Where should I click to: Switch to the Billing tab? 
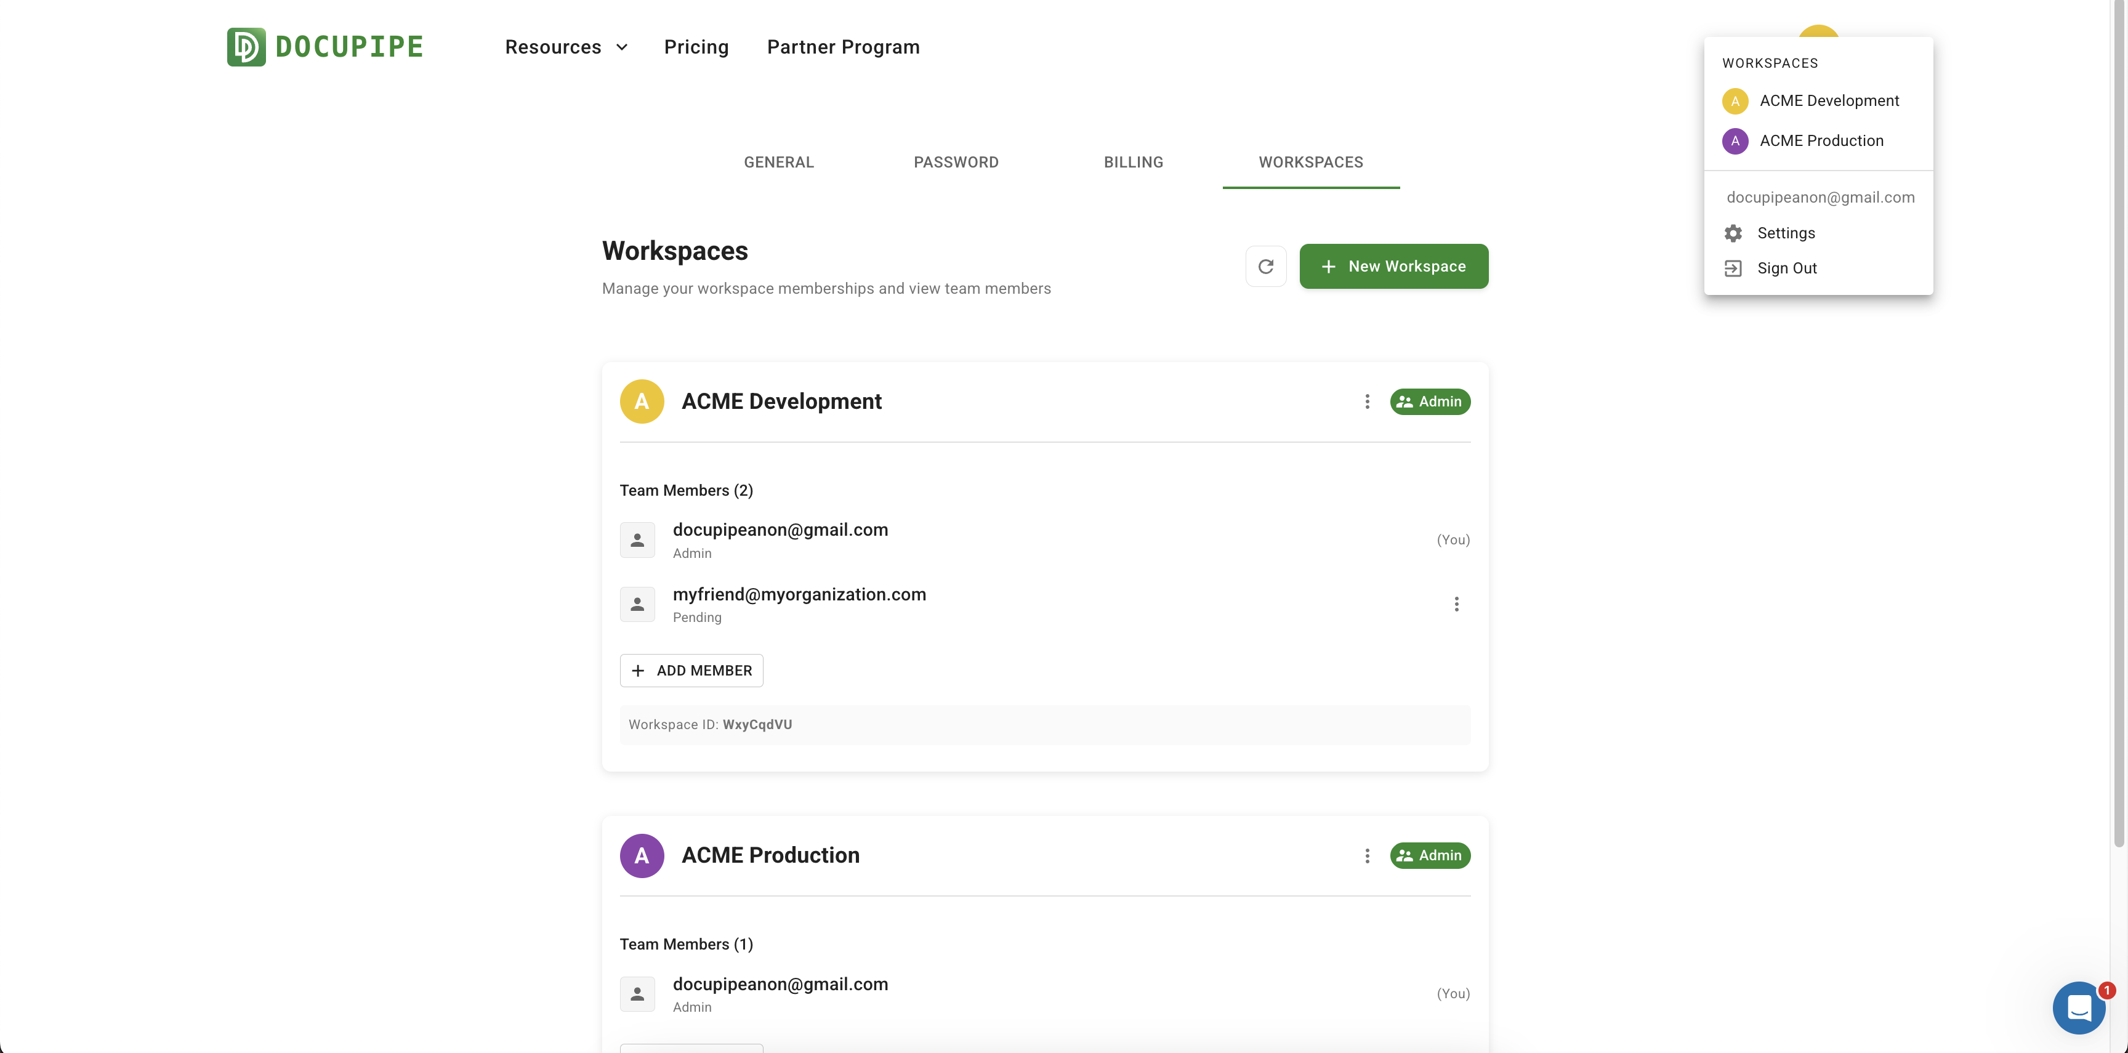(1132, 163)
